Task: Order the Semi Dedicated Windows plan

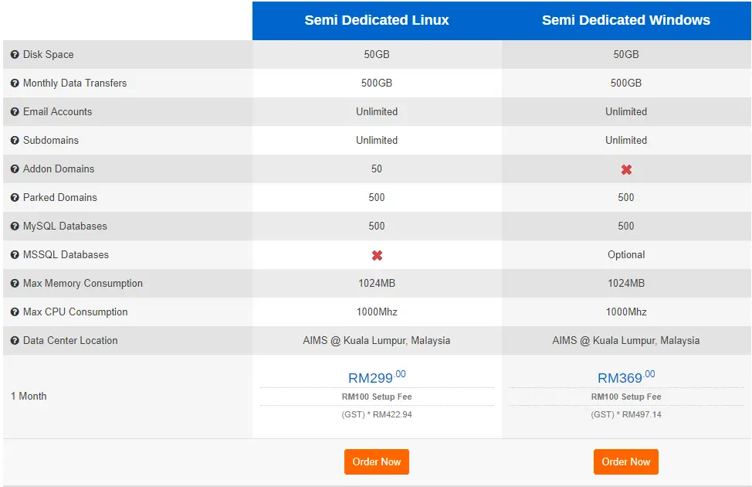Action: [626, 461]
